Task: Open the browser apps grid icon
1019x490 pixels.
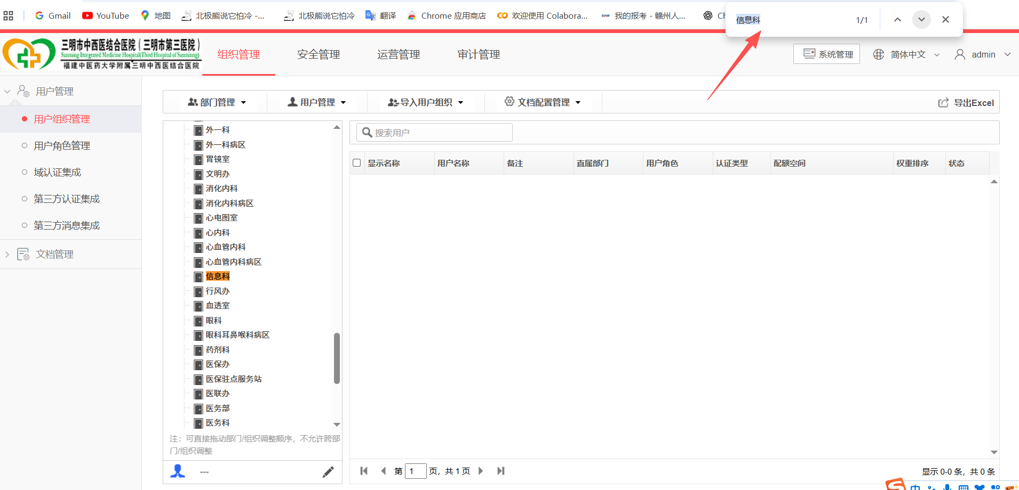Action: [8, 15]
